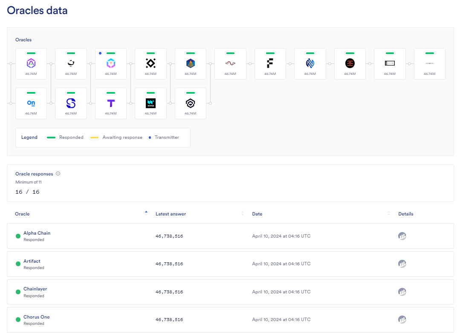
Task: Open the Chorus One oracle link
Action: [x=36, y=317]
